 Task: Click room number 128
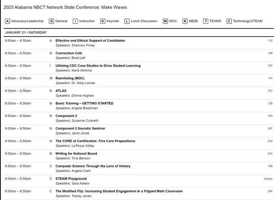pos(270,103)
